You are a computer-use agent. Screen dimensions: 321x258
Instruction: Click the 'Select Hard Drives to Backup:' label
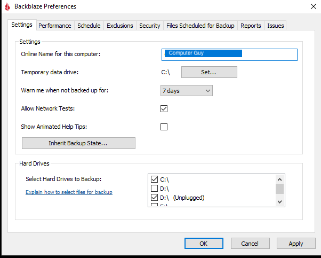pos(63,179)
